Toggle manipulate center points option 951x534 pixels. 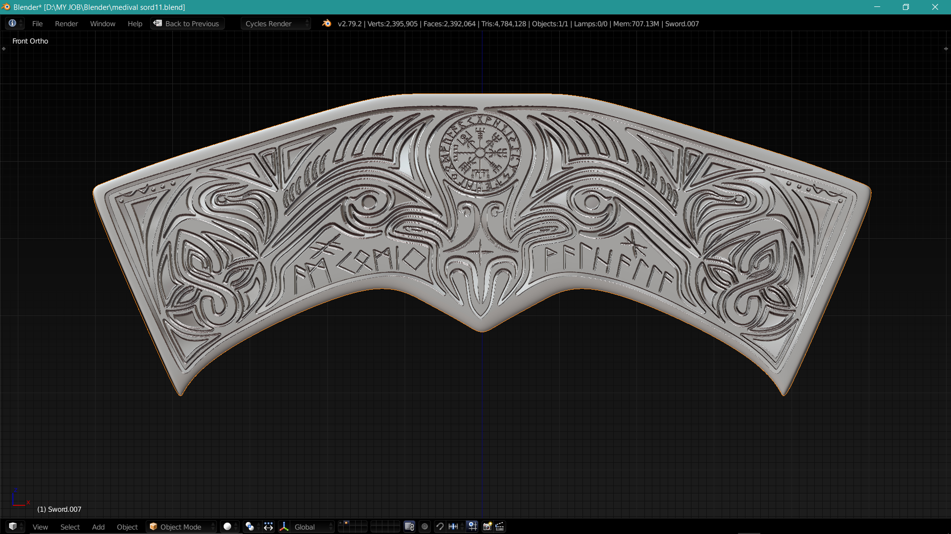tap(268, 527)
